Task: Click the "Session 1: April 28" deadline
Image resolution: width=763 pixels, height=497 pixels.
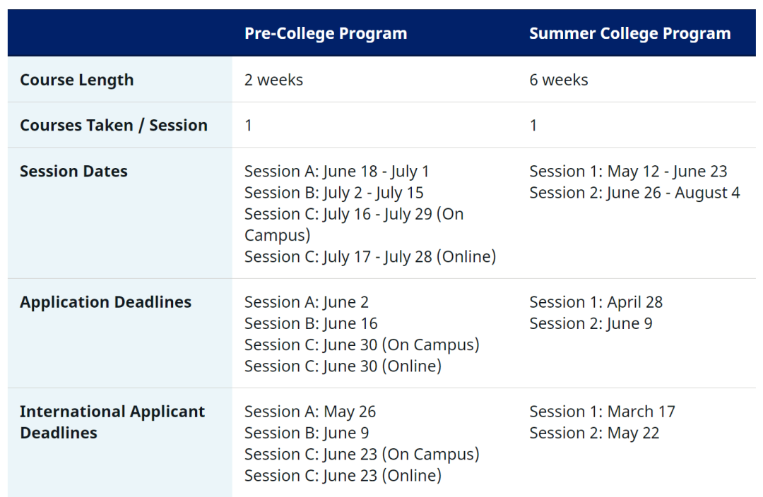Action: 596,301
